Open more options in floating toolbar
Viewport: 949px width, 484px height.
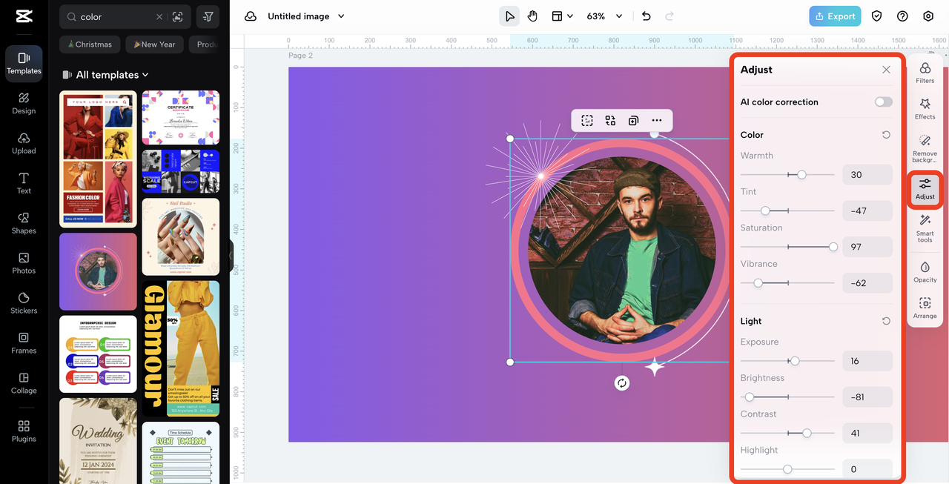(x=657, y=121)
